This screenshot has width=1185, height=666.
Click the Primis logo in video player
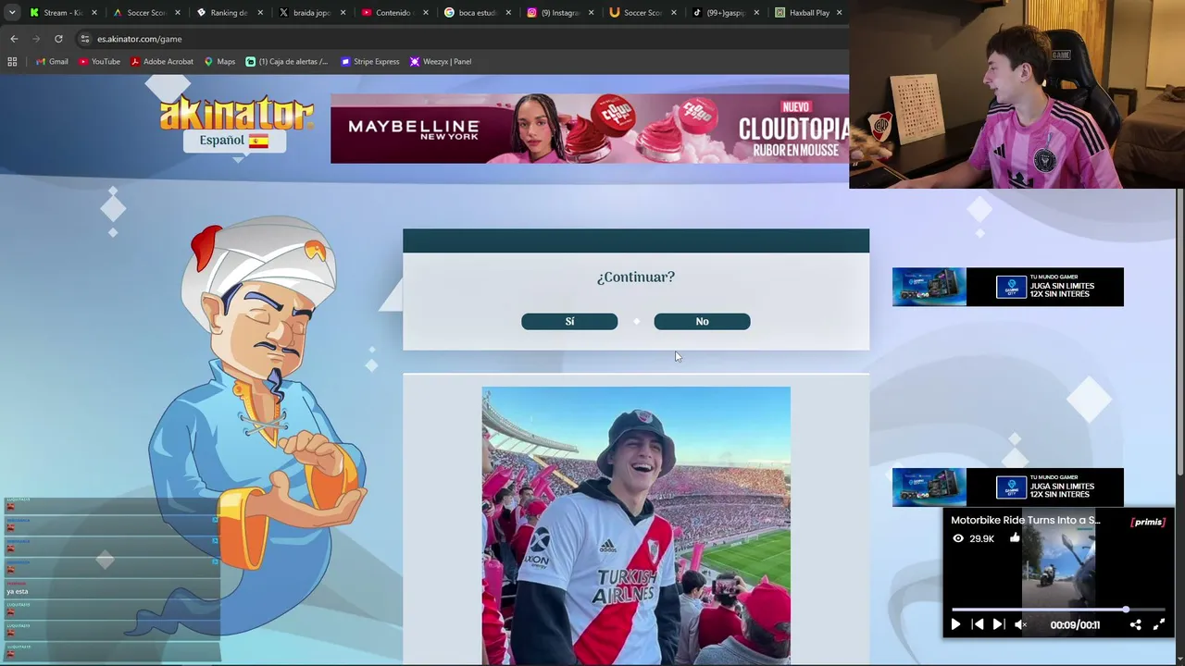pyautogui.click(x=1148, y=522)
